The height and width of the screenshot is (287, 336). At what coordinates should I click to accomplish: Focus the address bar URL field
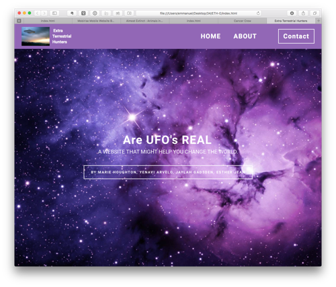(x=198, y=13)
